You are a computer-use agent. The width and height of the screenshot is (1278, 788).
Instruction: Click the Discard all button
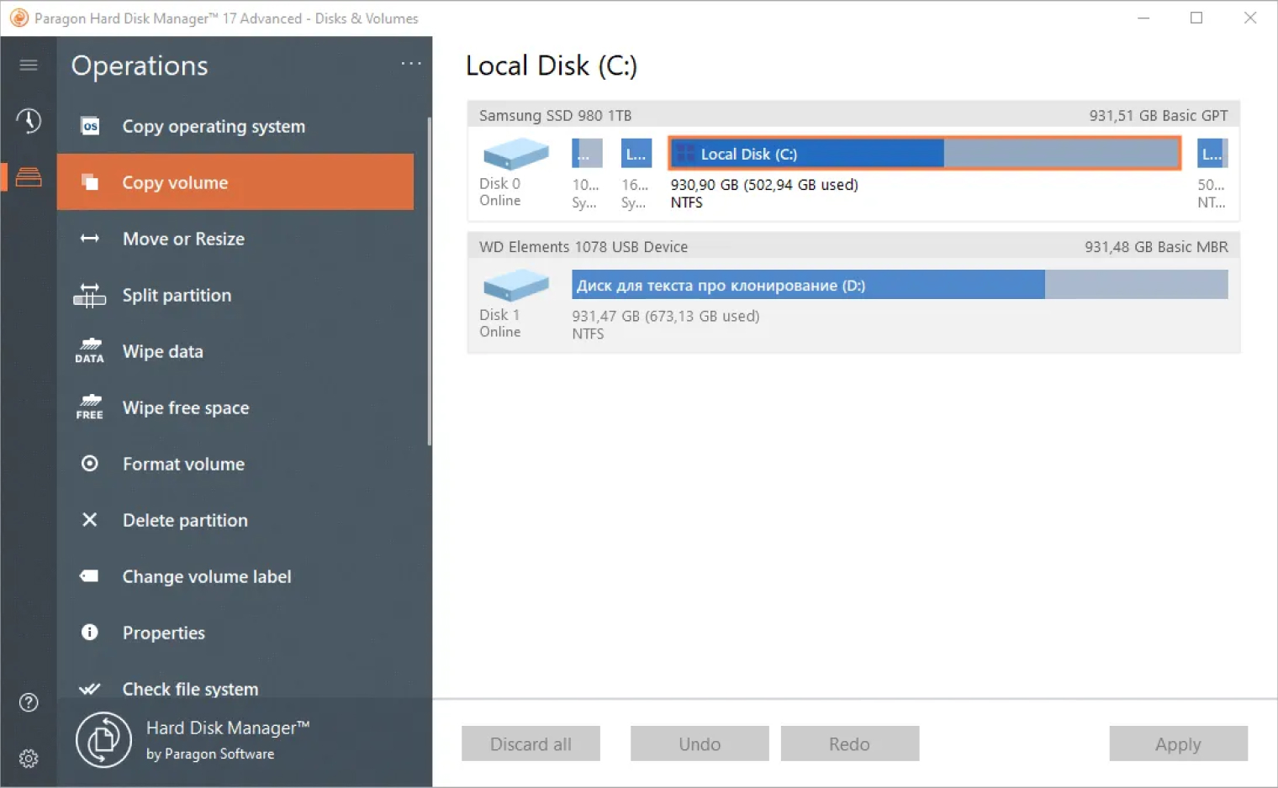(x=531, y=743)
